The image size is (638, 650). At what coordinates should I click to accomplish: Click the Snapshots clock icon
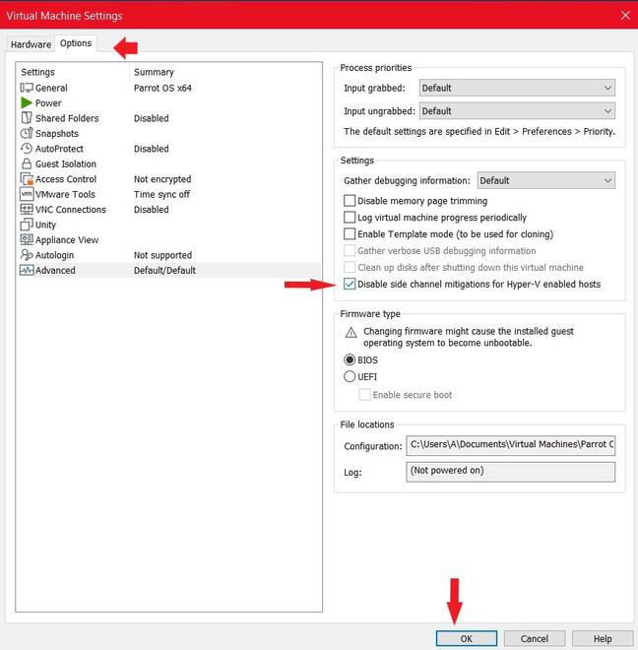click(27, 133)
